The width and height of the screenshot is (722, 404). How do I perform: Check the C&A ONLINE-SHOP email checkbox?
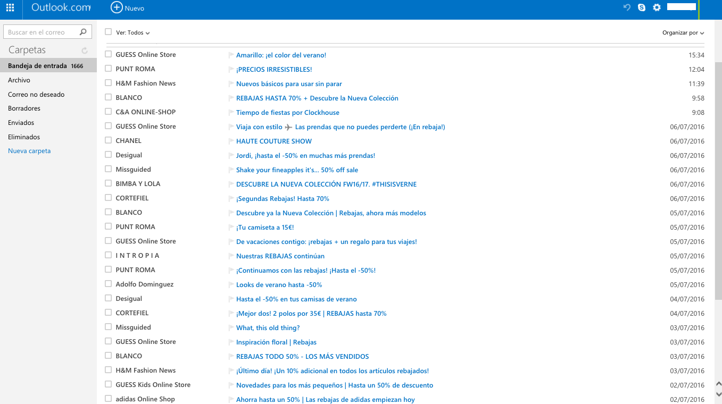coord(109,112)
